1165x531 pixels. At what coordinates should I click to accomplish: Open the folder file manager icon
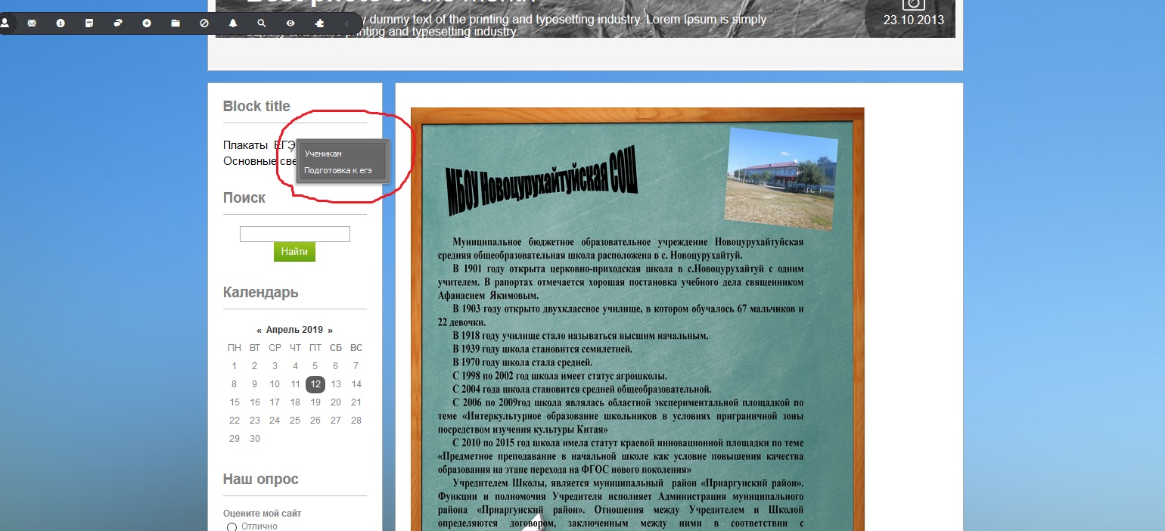[x=176, y=23]
